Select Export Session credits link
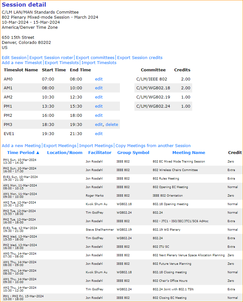Screen dimensions: 243x302 (139, 57)
